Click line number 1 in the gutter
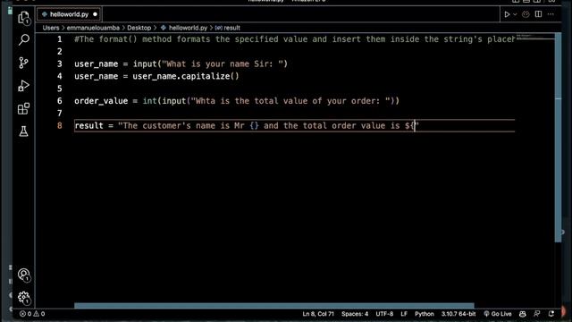Image resolution: width=572 pixels, height=322 pixels. [60, 39]
